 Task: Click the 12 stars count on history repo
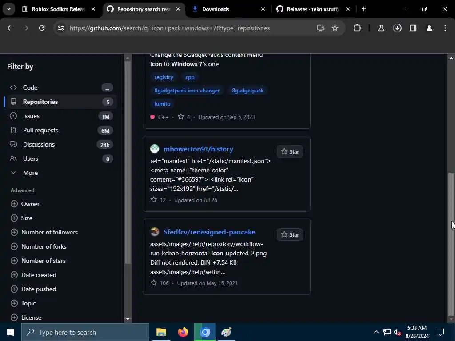tap(158, 200)
